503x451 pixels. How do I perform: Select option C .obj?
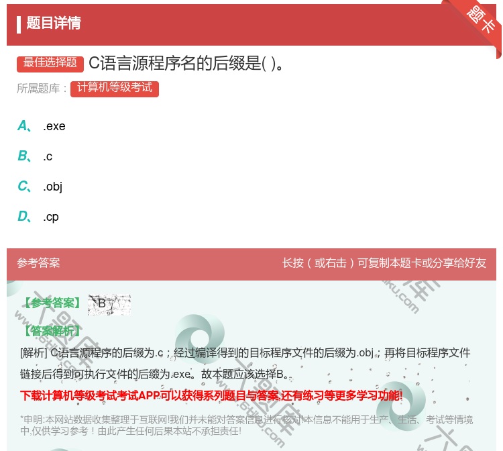click(x=40, y=186)
